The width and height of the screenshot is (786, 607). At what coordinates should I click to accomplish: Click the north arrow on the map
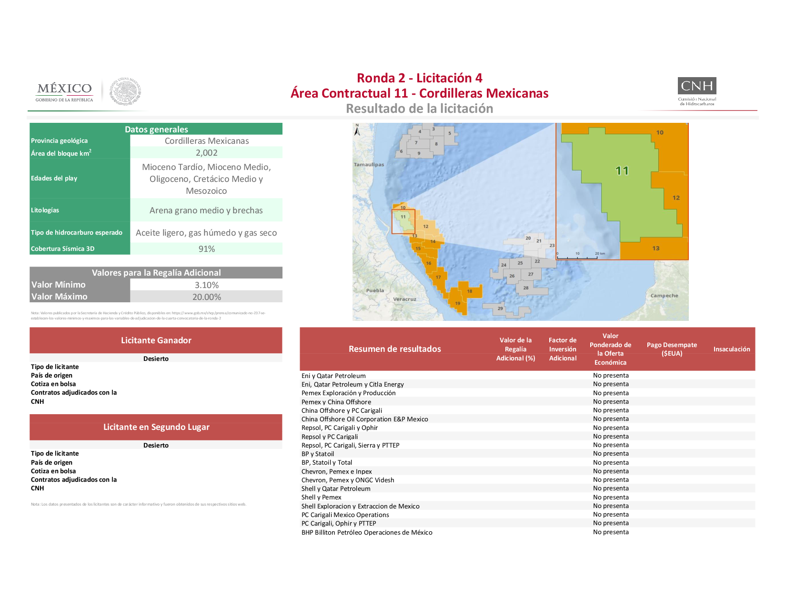[357, 129]
